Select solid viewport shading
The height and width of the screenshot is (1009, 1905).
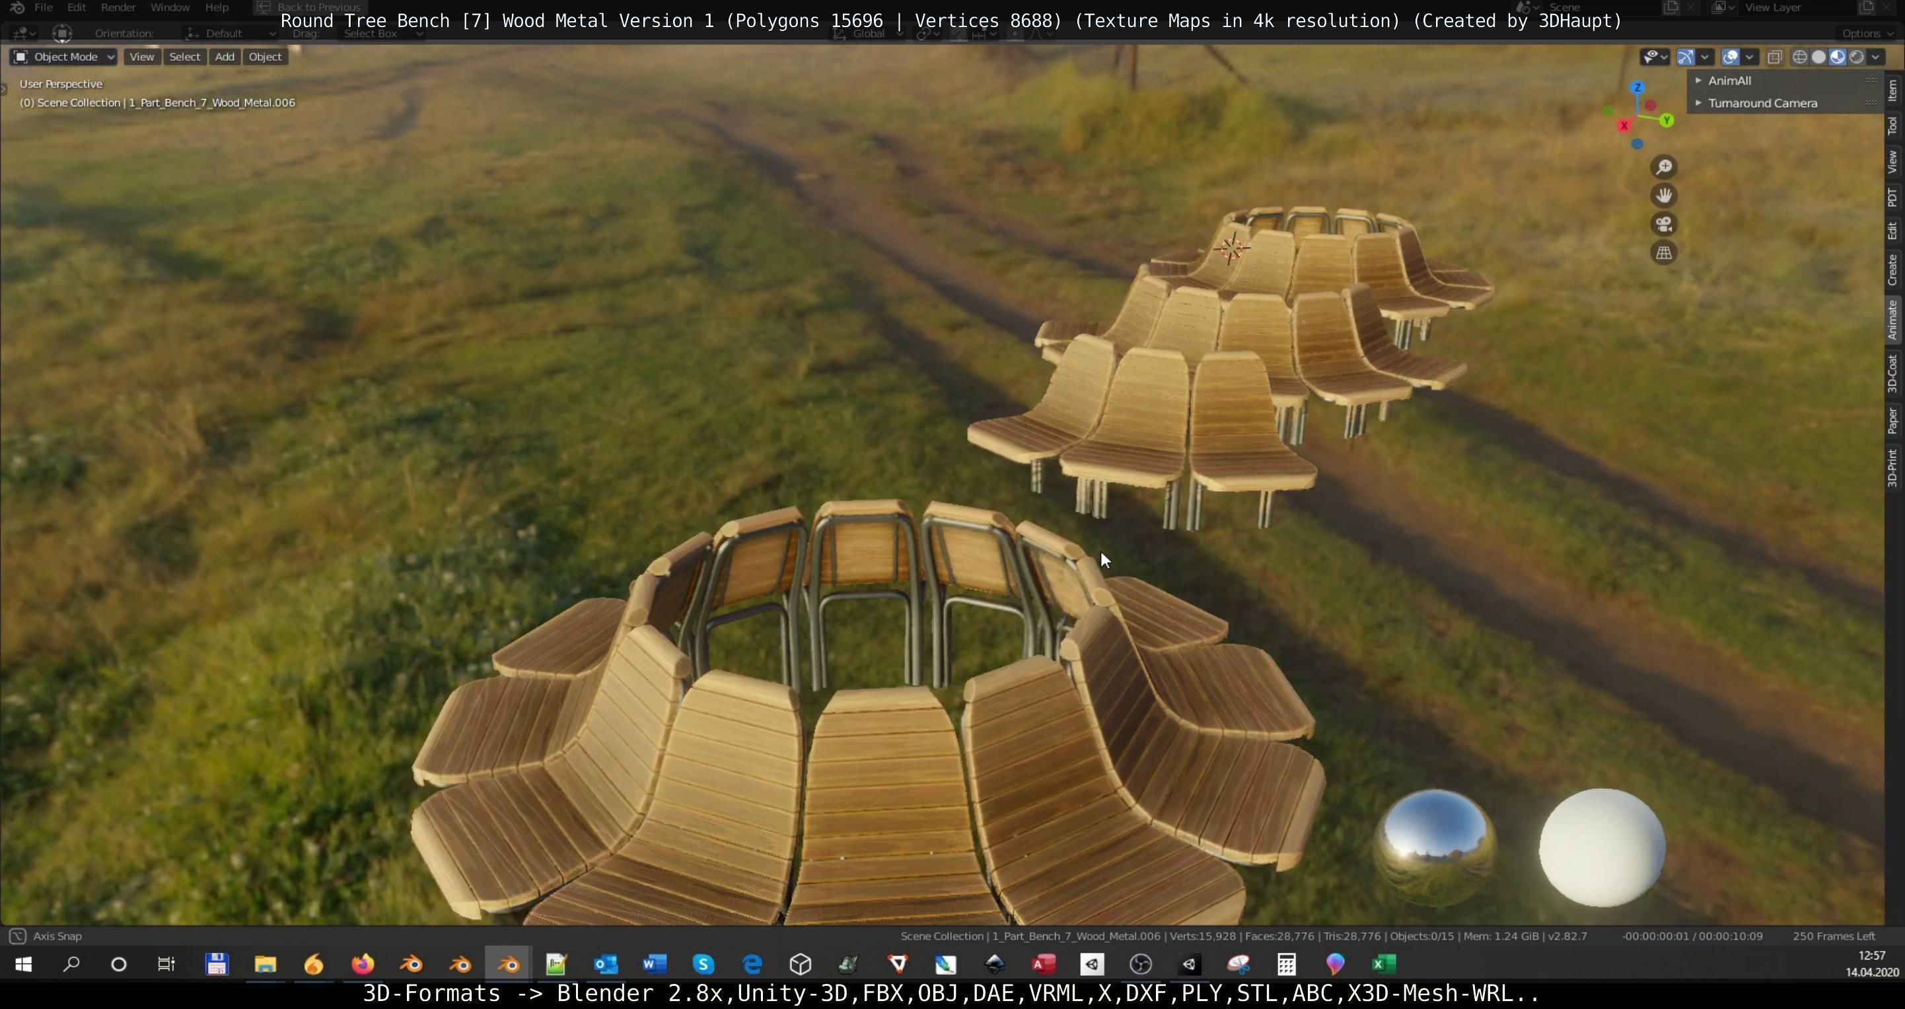point(1818,57)
